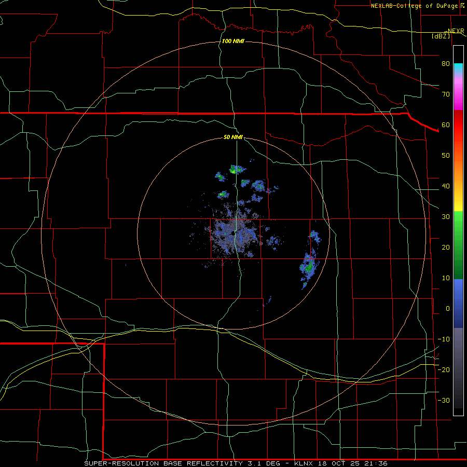Click the 30 value on the dBZ scale
Viewport: 467px width, 467px height.
446,216
